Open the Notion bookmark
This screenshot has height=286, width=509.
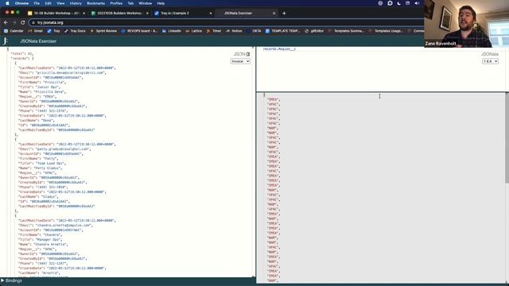(234, 31)
